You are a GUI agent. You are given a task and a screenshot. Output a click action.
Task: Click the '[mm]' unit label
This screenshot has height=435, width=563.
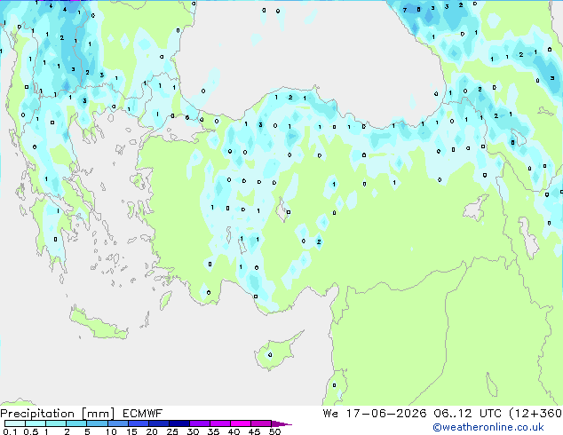[98, 414]
